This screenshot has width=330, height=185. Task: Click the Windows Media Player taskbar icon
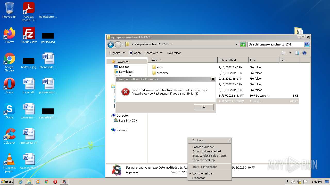pos(38,182)
